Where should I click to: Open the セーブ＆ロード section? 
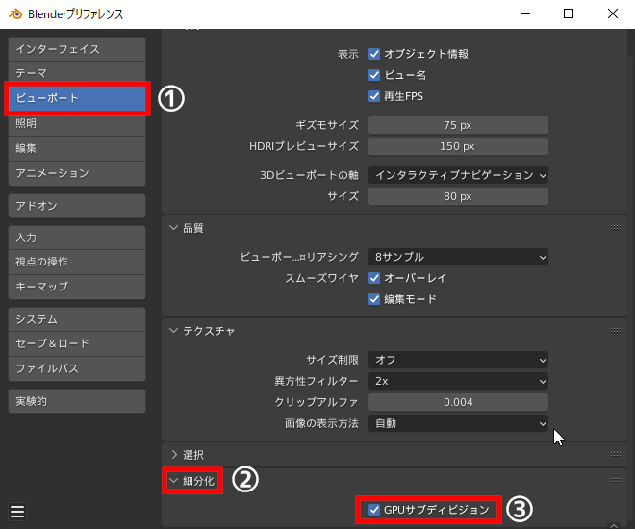coord(77,343)
